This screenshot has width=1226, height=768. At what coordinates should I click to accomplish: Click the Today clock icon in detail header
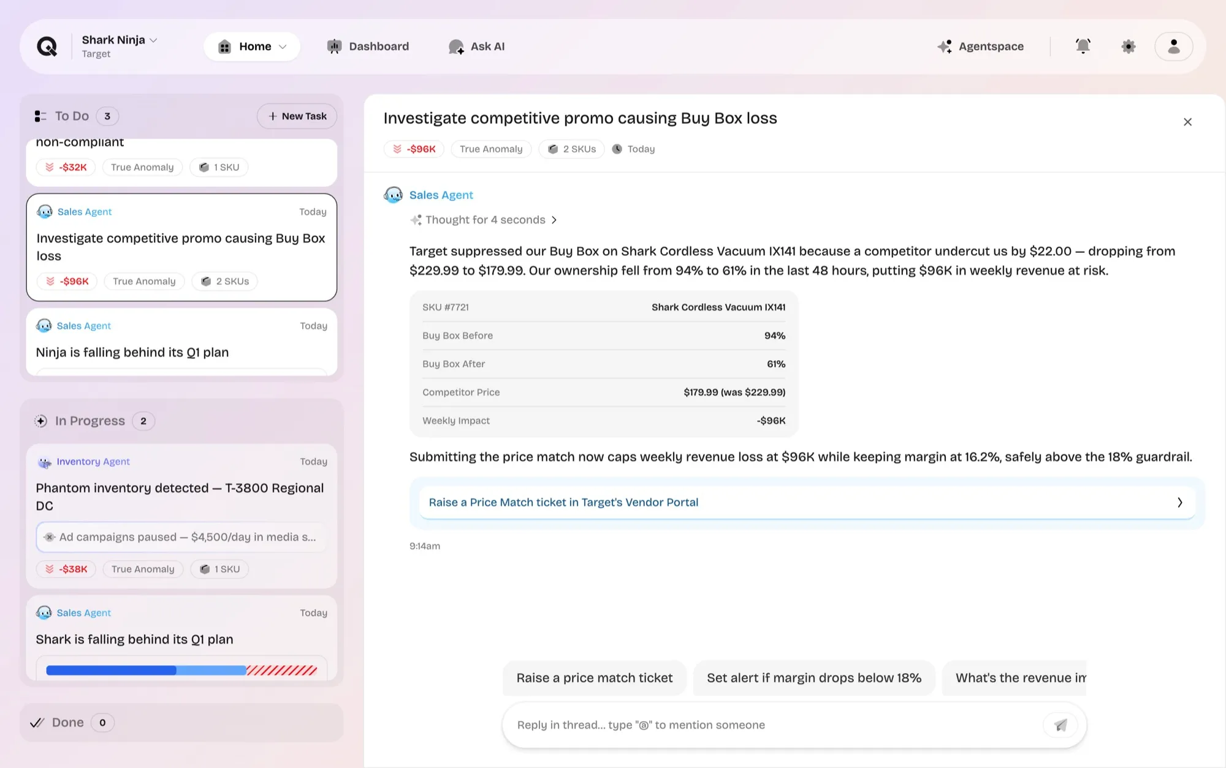pos(617,149)
